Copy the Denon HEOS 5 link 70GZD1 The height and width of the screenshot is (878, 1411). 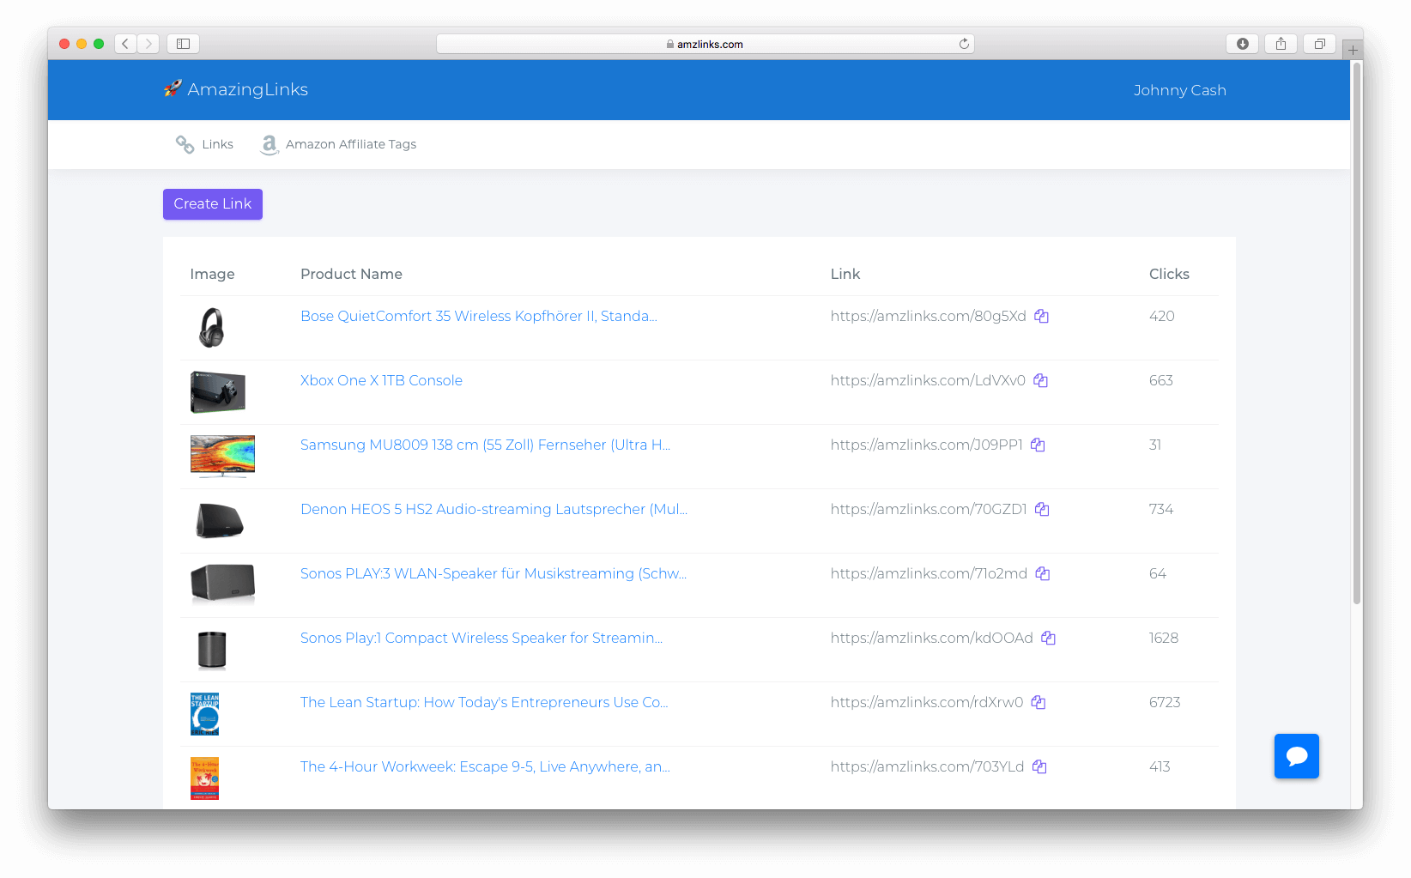1042,509
